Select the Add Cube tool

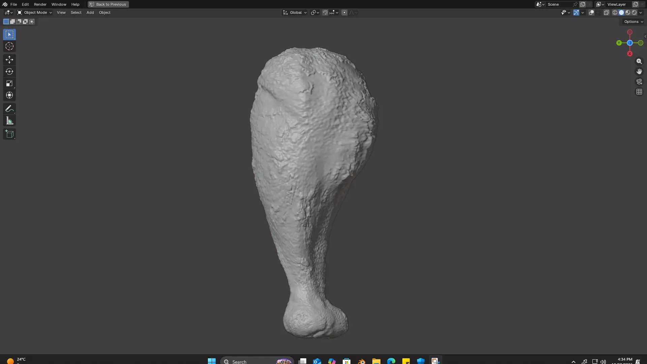pyautogui.click(x=9, y=134)
